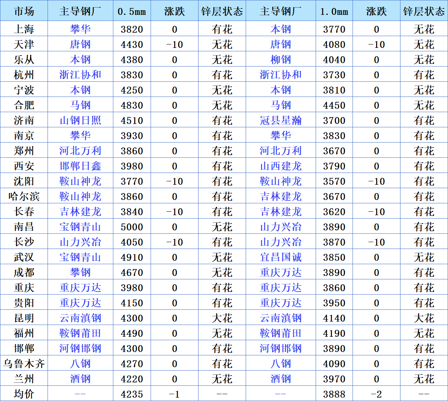Click the 4490 price for 福州
The width and height of the screenshot is (448, 401).
[x=132, y=333]
